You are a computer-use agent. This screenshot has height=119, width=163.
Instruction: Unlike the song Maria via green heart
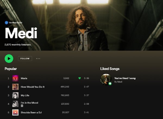[x=80, y=78]
